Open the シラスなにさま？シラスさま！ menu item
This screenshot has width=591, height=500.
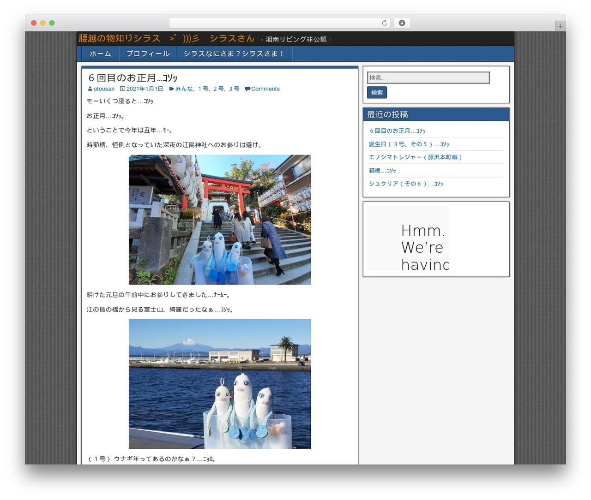pyautogui.click(x=234, y=54)
